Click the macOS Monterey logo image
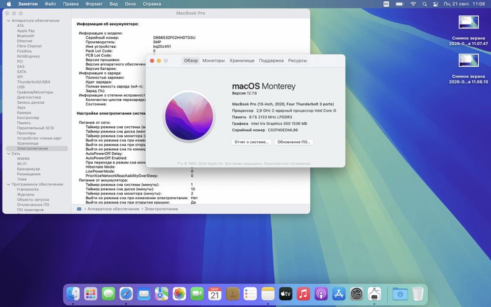The height and width of the screenshot is (307, 491). pos(189,116)
